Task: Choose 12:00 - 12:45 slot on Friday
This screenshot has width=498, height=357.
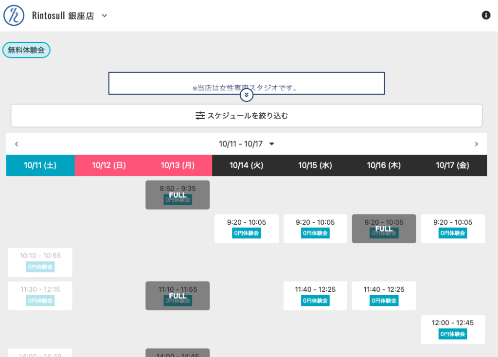Action: [x=453, y=329]
